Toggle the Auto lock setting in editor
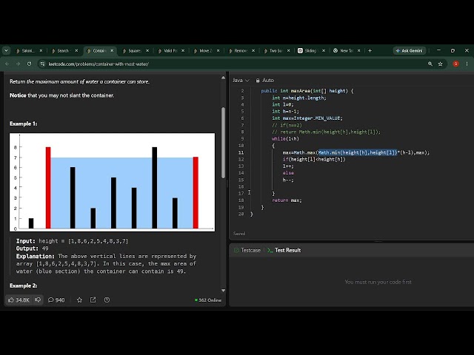 (265, 81)
